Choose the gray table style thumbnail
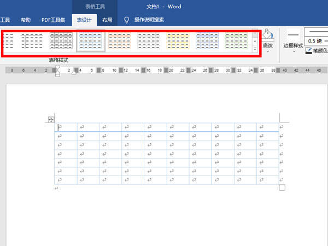This screenshot has height=246, width=328. pyautogui.click(x=149, y=42)
